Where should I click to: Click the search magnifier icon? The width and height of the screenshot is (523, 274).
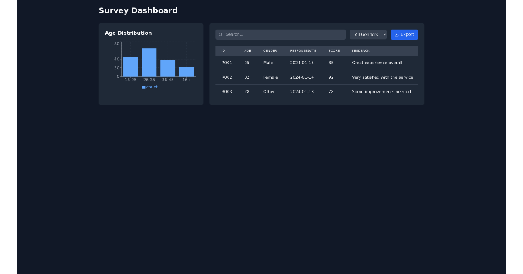(x=221, y=34)
